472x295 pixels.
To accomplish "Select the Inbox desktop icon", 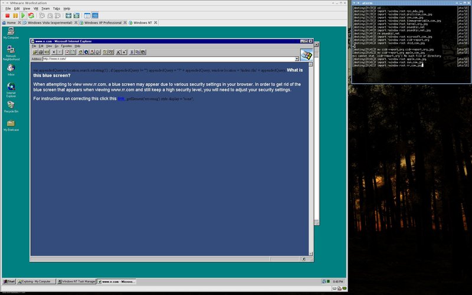I will (11, 70).
